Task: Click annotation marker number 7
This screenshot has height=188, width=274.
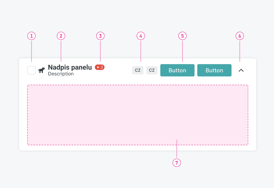Action: pos(177,163)
